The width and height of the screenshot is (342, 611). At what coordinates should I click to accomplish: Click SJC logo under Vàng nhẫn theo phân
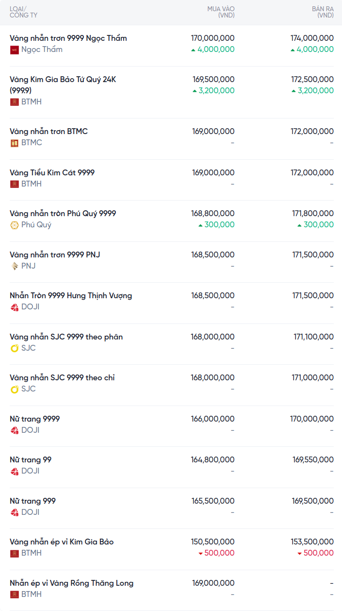pos(15,348)
